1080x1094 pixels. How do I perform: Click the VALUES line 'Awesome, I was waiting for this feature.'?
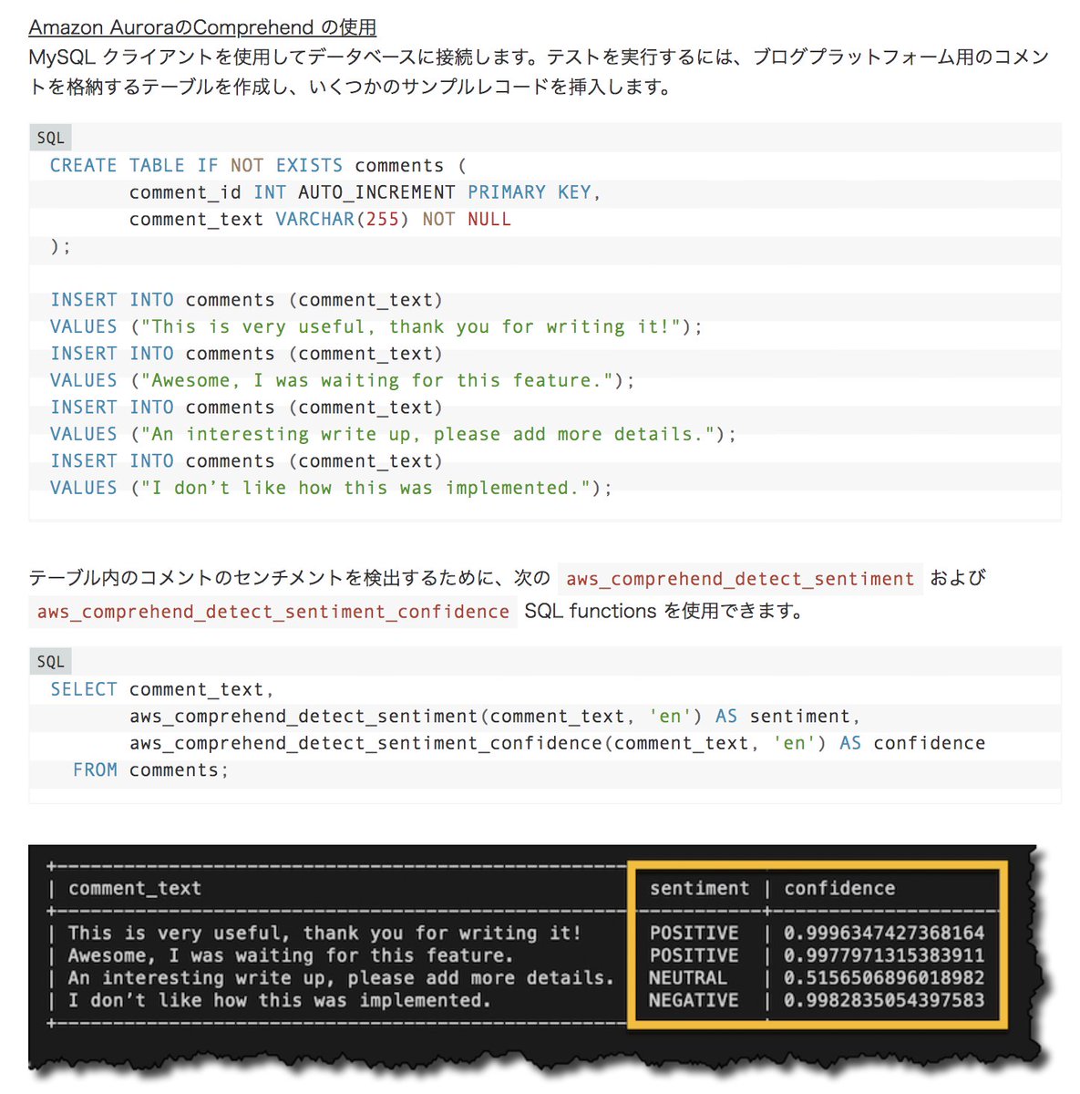tap(343, 381)
